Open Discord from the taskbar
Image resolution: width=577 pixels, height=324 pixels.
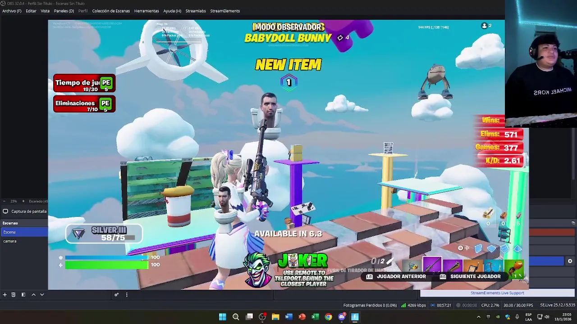(342, 317)
